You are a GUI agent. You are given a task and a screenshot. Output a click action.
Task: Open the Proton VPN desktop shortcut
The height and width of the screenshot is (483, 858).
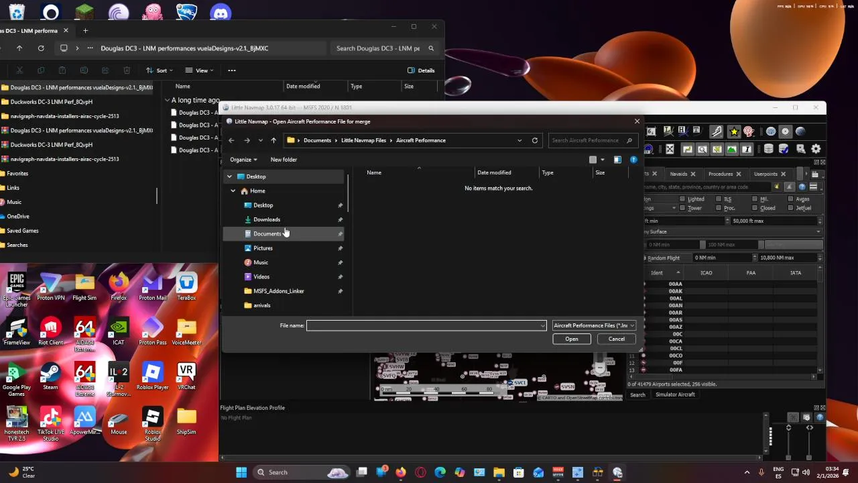(x=50, y=287)
